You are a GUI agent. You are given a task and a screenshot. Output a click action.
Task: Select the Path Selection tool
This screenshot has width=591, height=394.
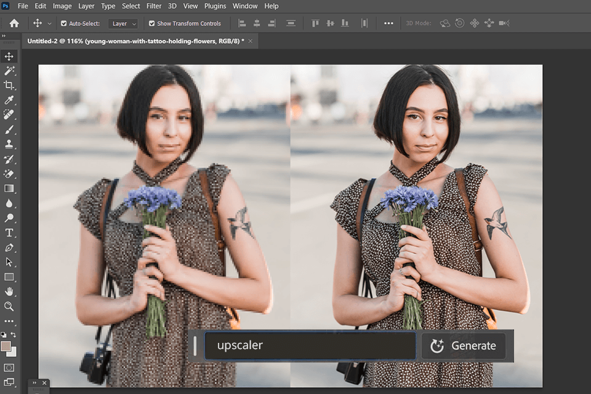(x=9, y=262)
